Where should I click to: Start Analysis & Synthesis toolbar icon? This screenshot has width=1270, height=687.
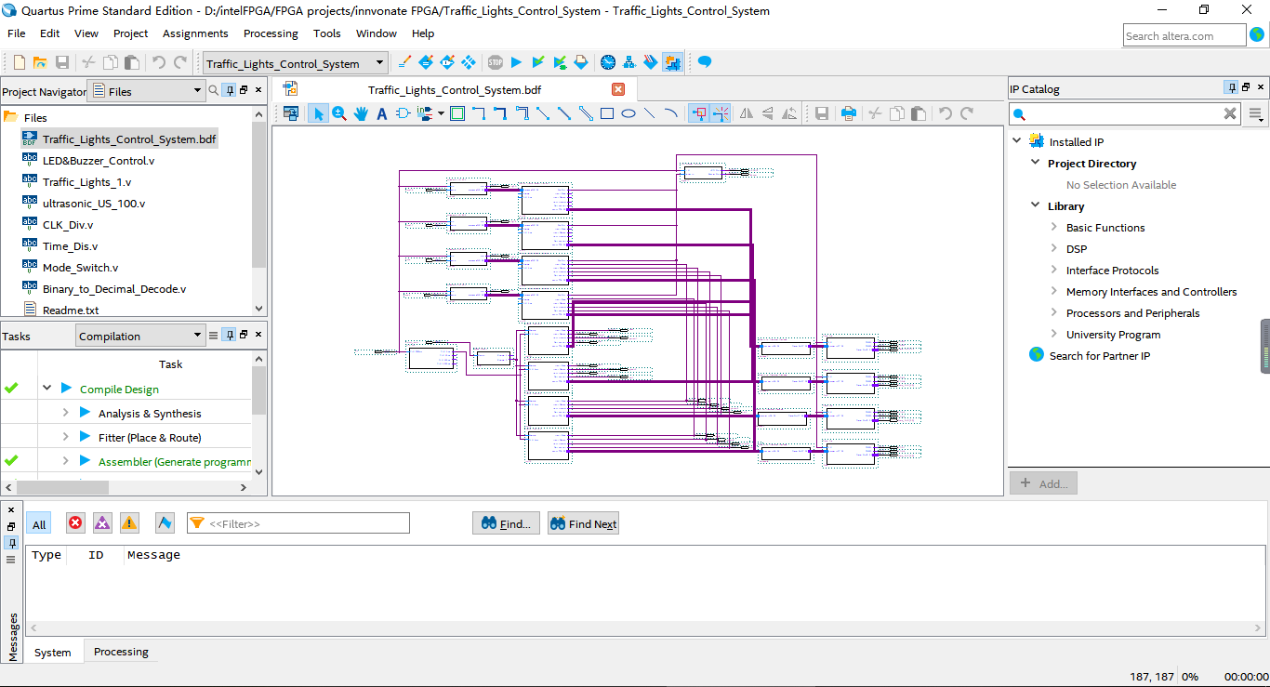(x=538, y=62)
